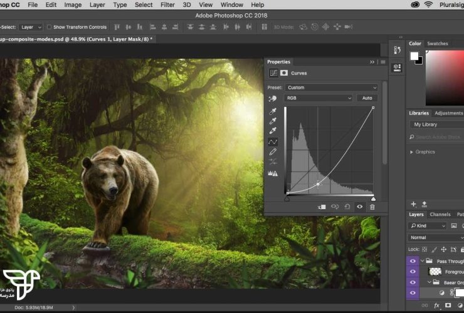464x313 pixels.
Task: Open the Layer menu
Action: 97,5
